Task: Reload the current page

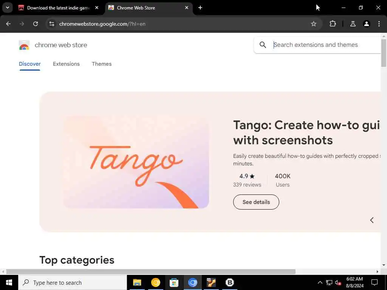Action: coord(36,24)
